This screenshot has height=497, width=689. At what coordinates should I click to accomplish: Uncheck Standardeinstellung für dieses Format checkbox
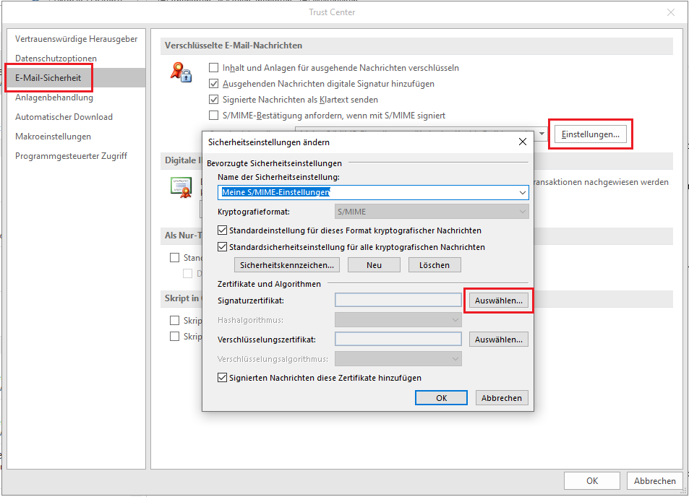point(223,230)
